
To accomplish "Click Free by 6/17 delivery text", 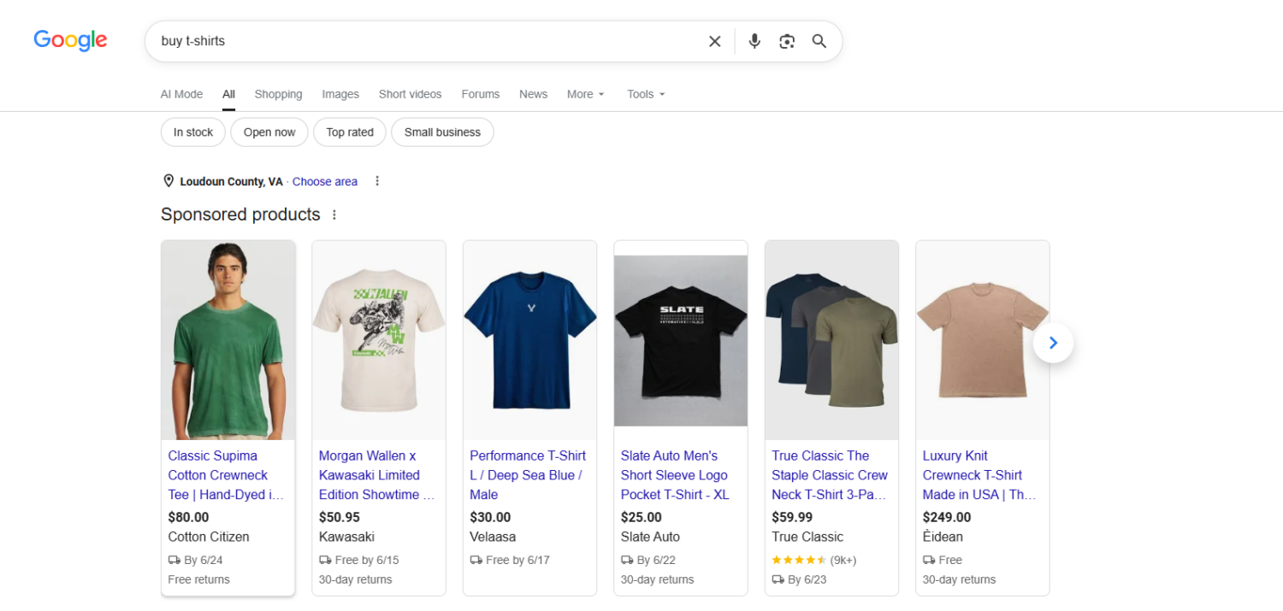I will [x=517, y=561].
